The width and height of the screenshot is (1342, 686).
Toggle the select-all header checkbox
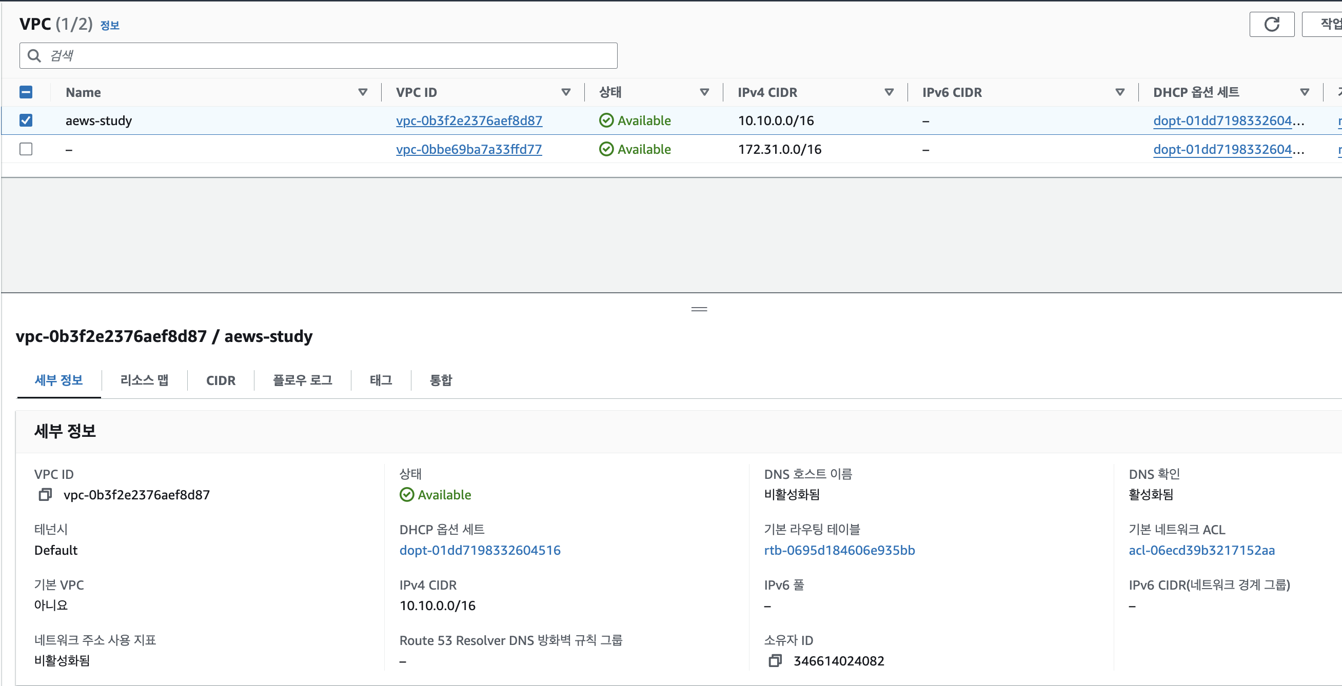pyautogui.click(x=26, y=92)
